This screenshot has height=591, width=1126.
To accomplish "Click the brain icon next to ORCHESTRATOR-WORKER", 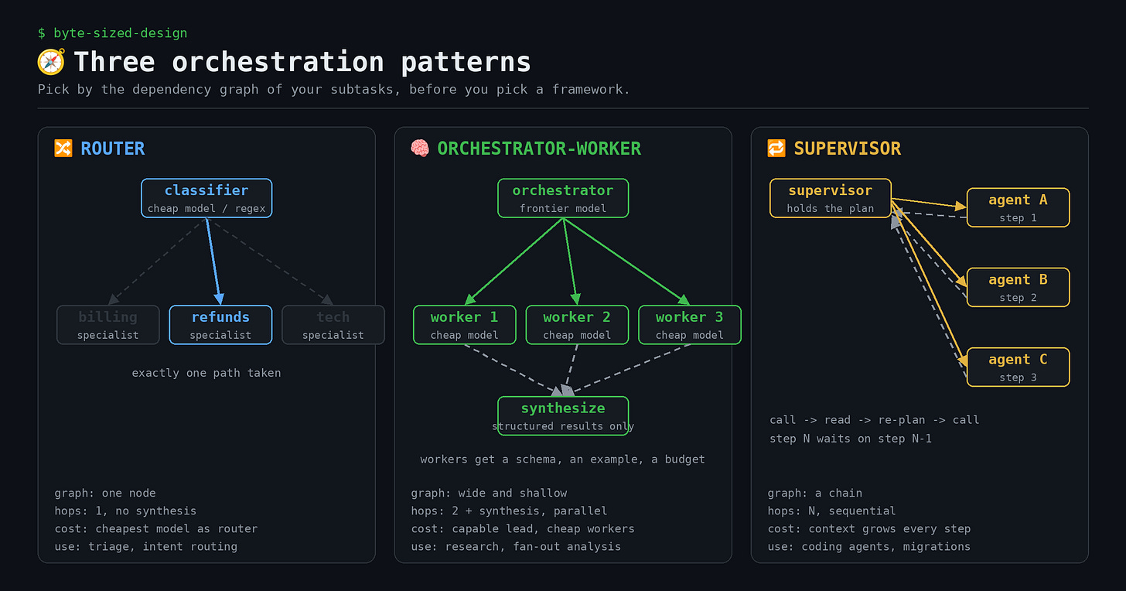I will pos(420,148).
